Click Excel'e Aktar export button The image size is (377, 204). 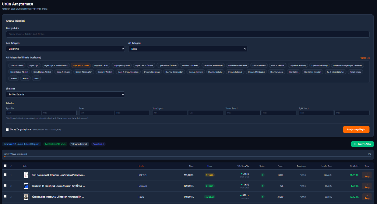tap(362, 144)
